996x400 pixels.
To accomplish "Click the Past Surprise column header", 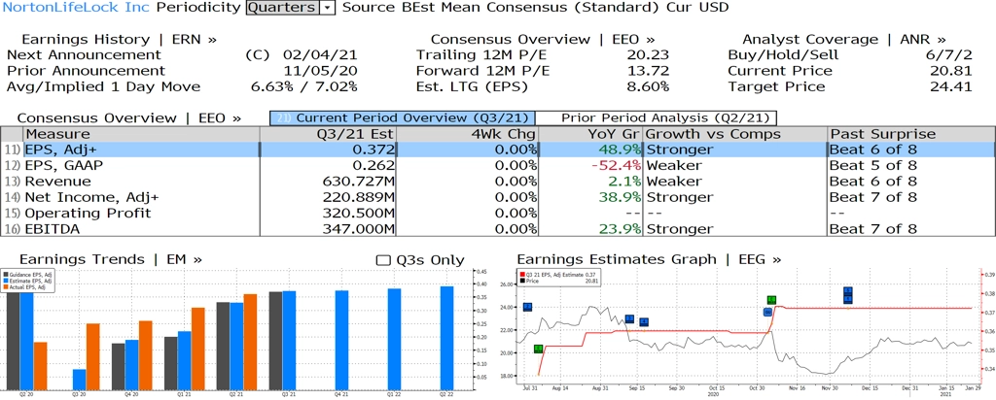I will coord(911,134).
